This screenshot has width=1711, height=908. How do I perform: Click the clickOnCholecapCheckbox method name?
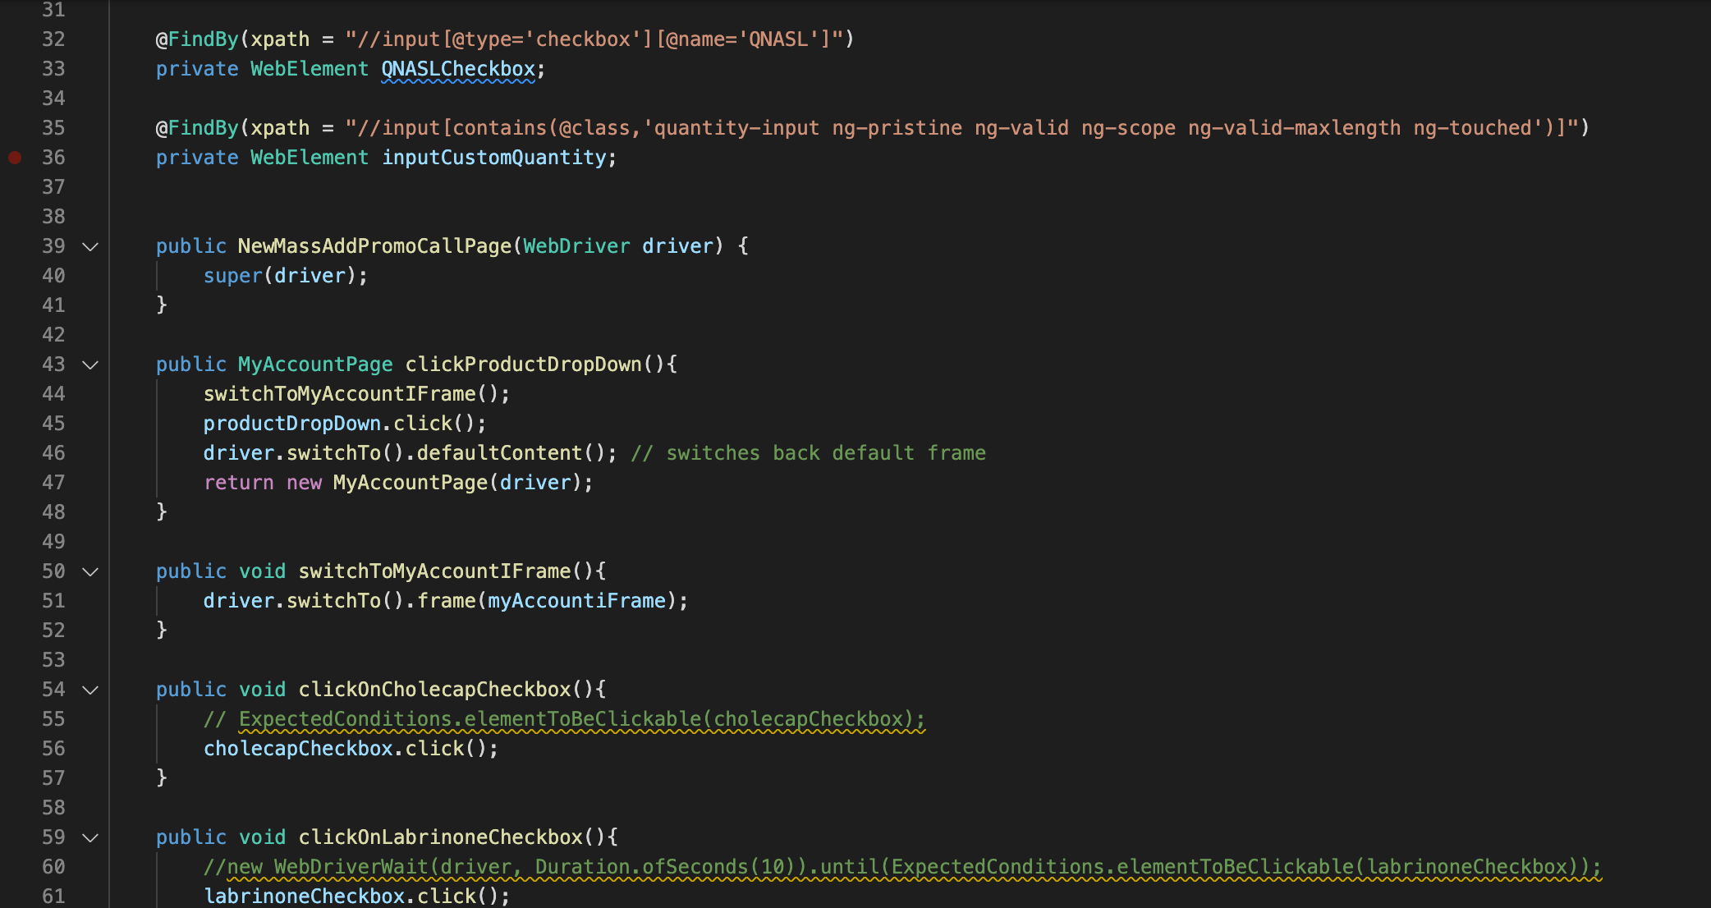(434, 690)
